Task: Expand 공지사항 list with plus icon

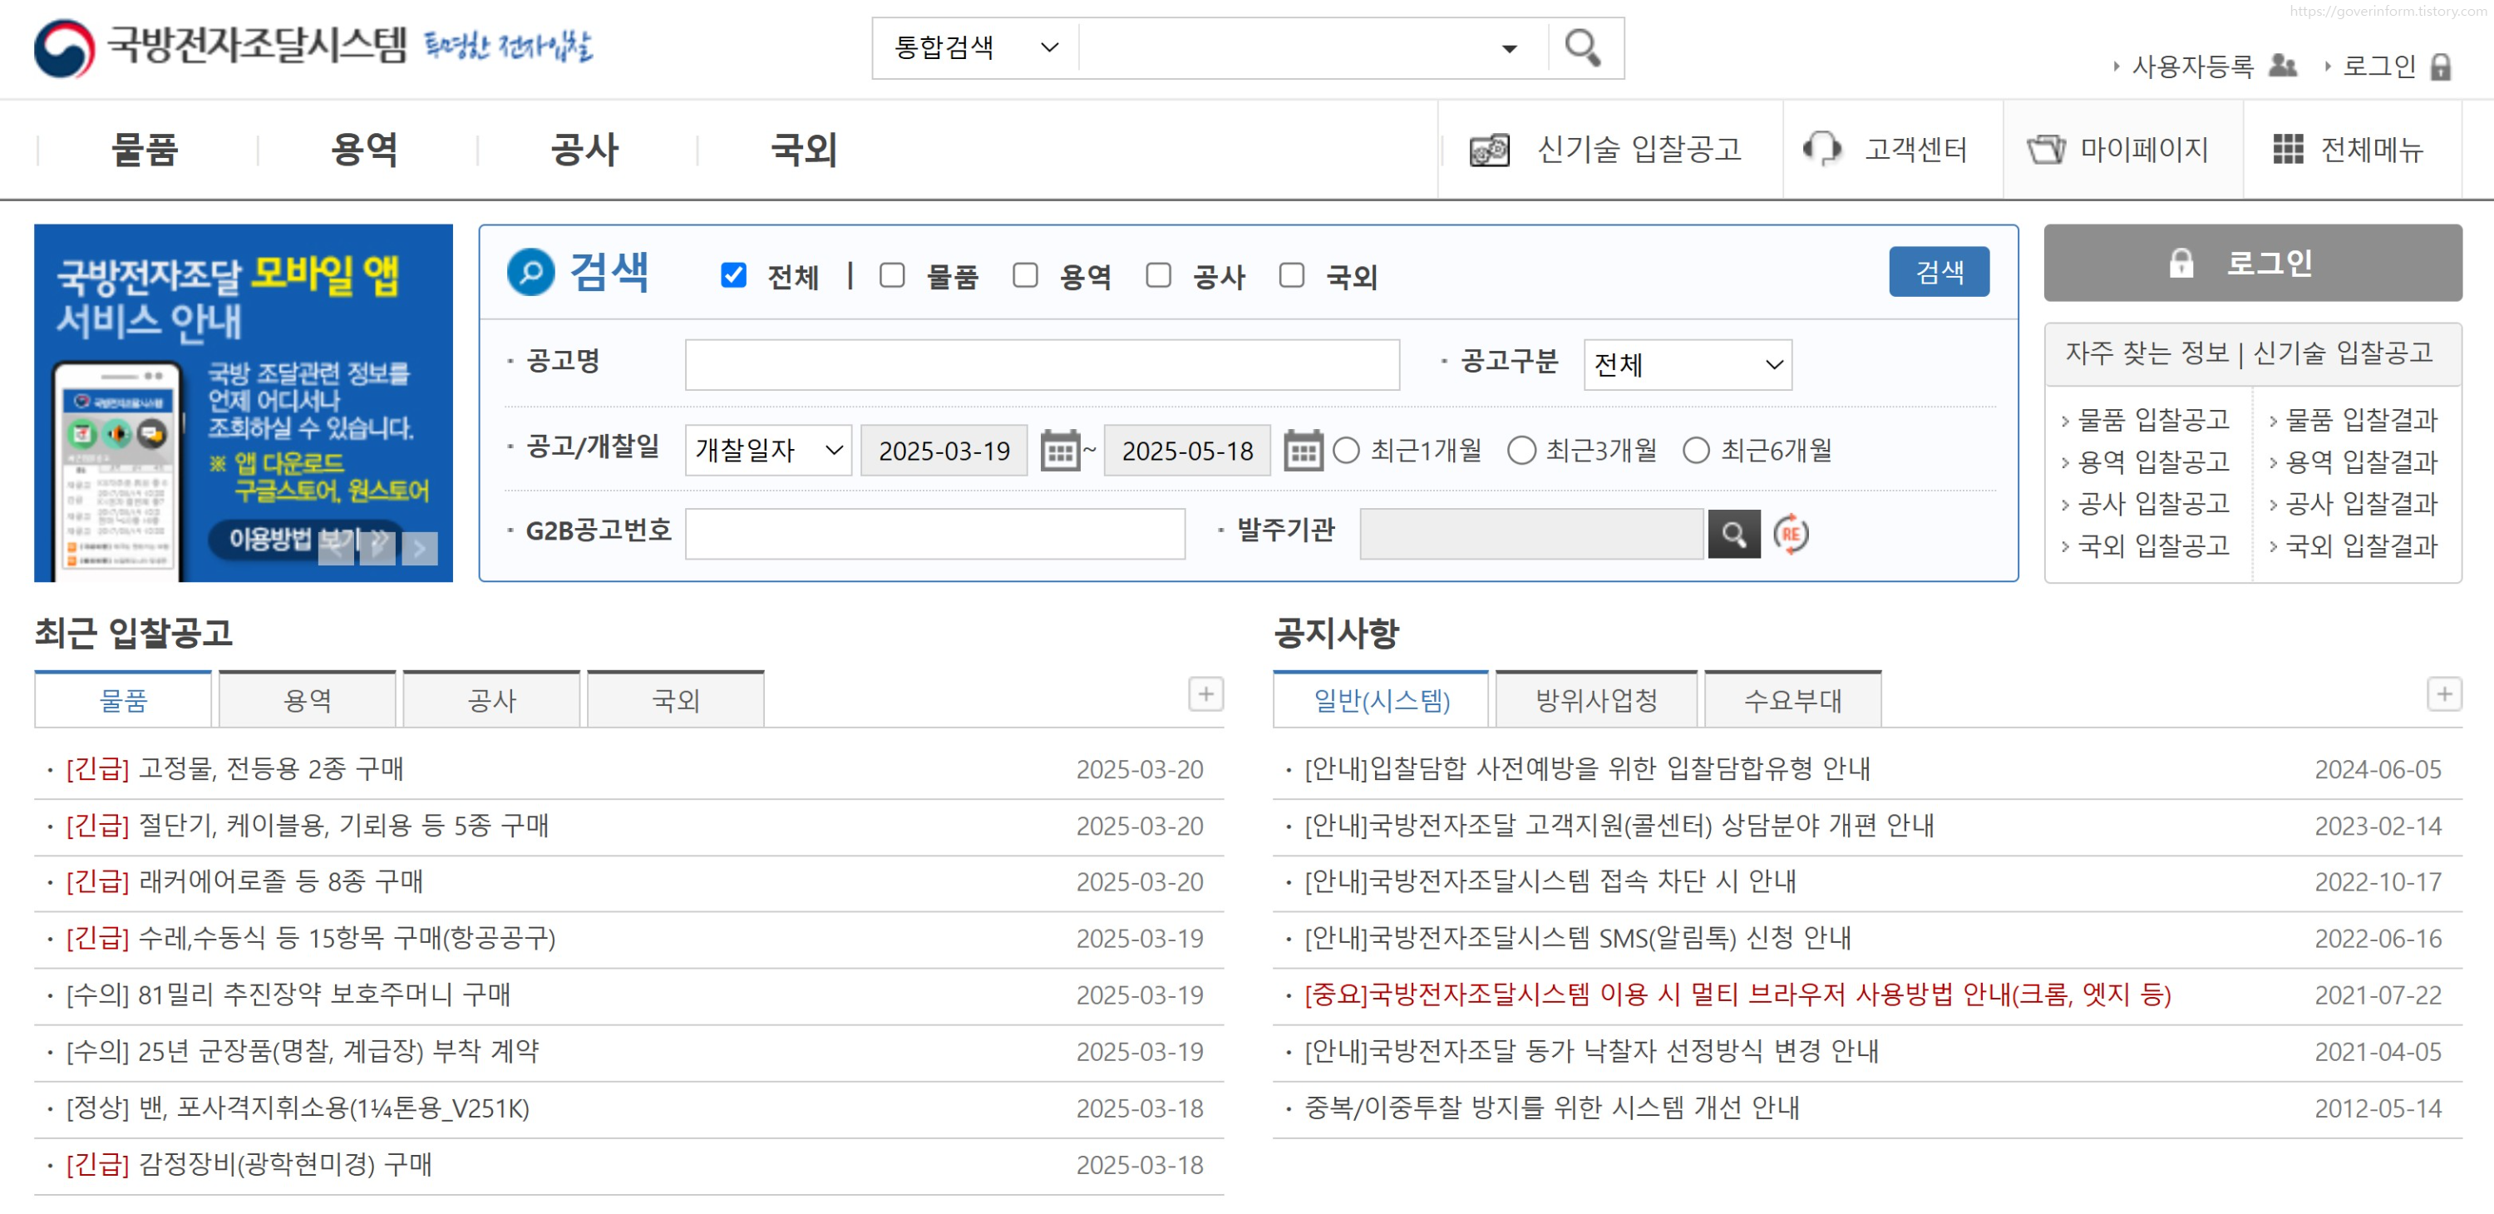Action: (x=2443, y=694)
